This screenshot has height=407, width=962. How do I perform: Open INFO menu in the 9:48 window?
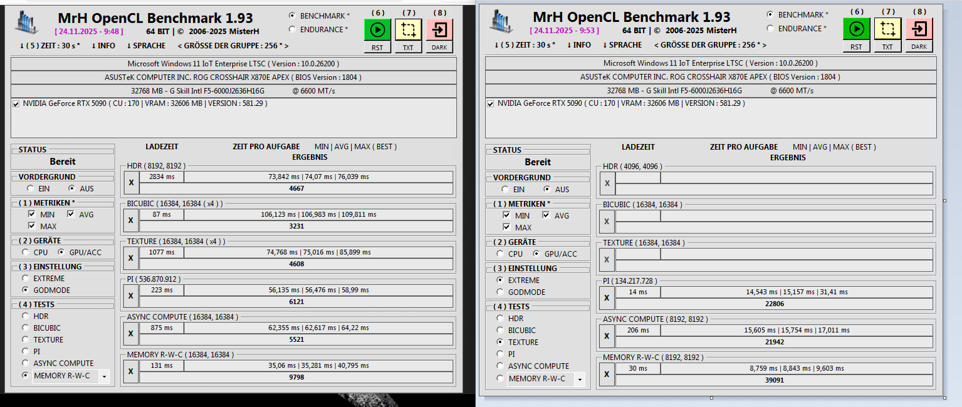point(103,46)
